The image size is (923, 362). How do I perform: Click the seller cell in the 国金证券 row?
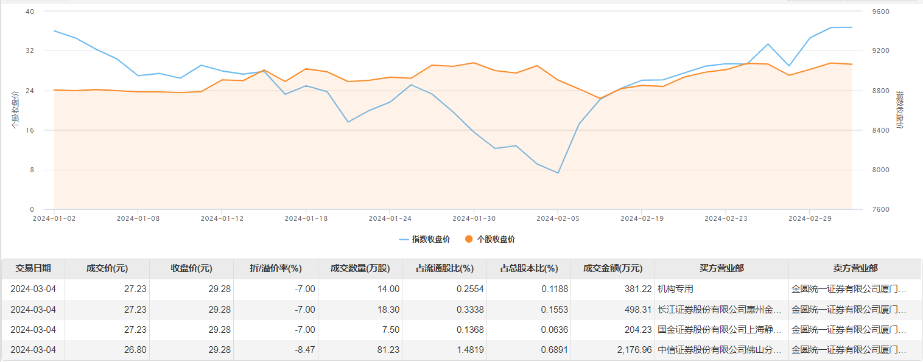point(855,330)
